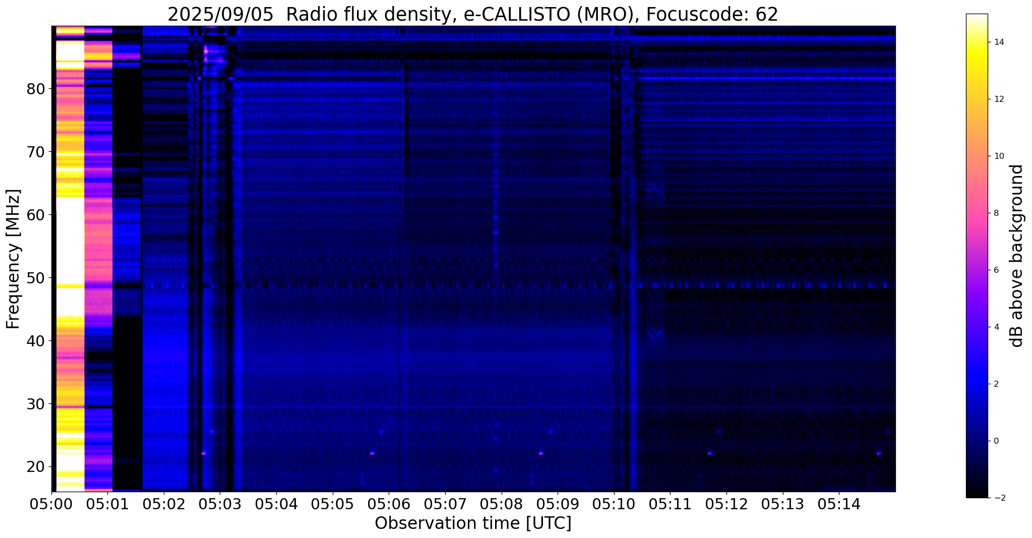Click the 05:04 time tick label
The image size is (1032, 538).
click(x=276, y=504)
